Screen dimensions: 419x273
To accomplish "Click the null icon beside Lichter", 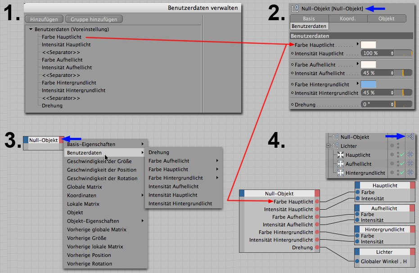I will click(x=336, y=146).
